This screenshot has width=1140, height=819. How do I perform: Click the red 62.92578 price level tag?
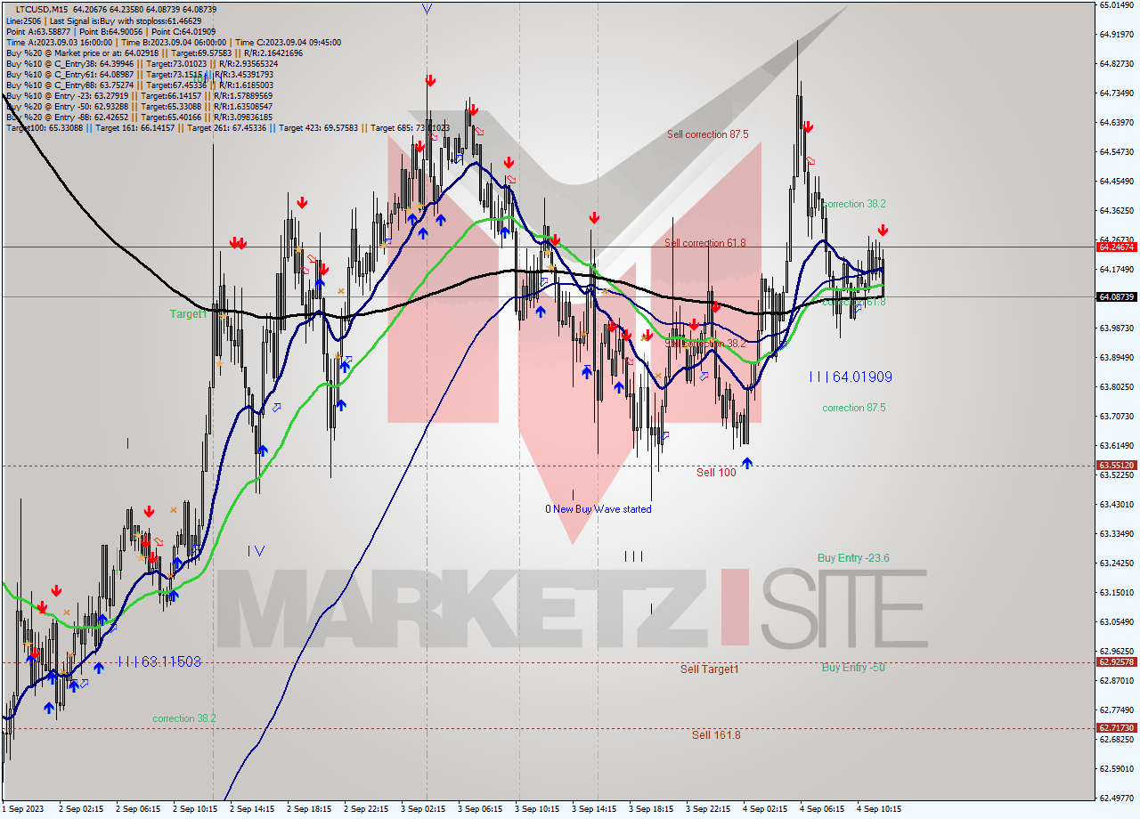1117,661
